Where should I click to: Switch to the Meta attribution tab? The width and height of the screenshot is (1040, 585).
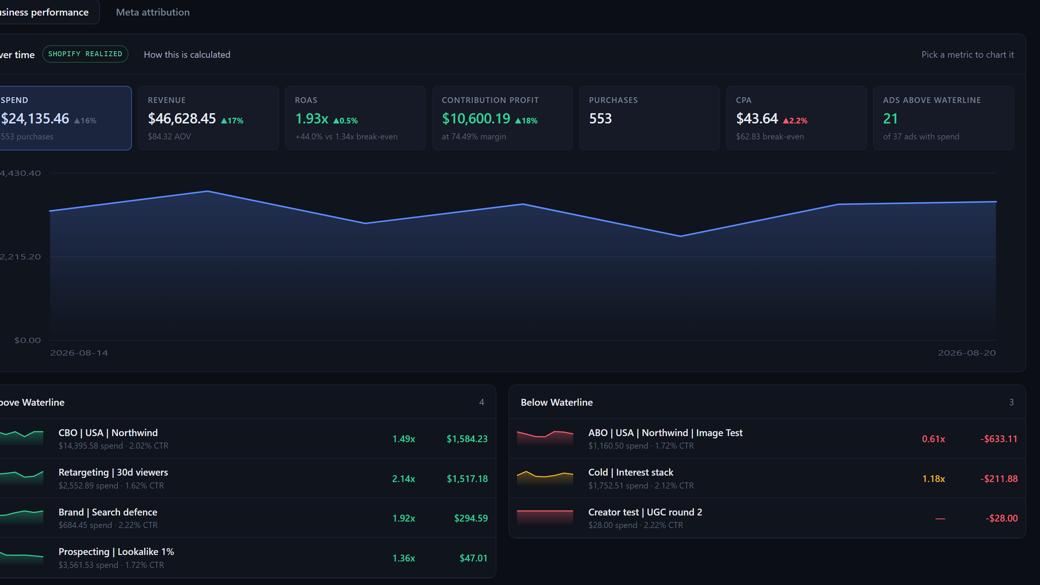point(153,12)
